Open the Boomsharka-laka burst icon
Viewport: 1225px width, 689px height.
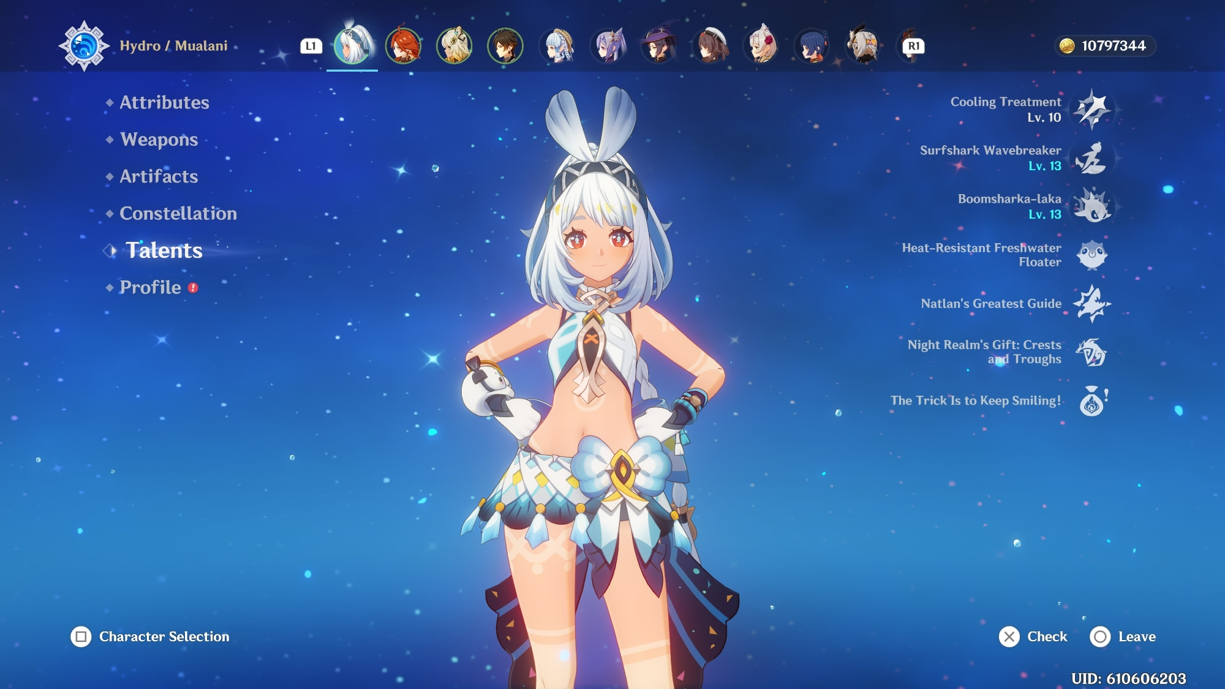[1092, 206]
